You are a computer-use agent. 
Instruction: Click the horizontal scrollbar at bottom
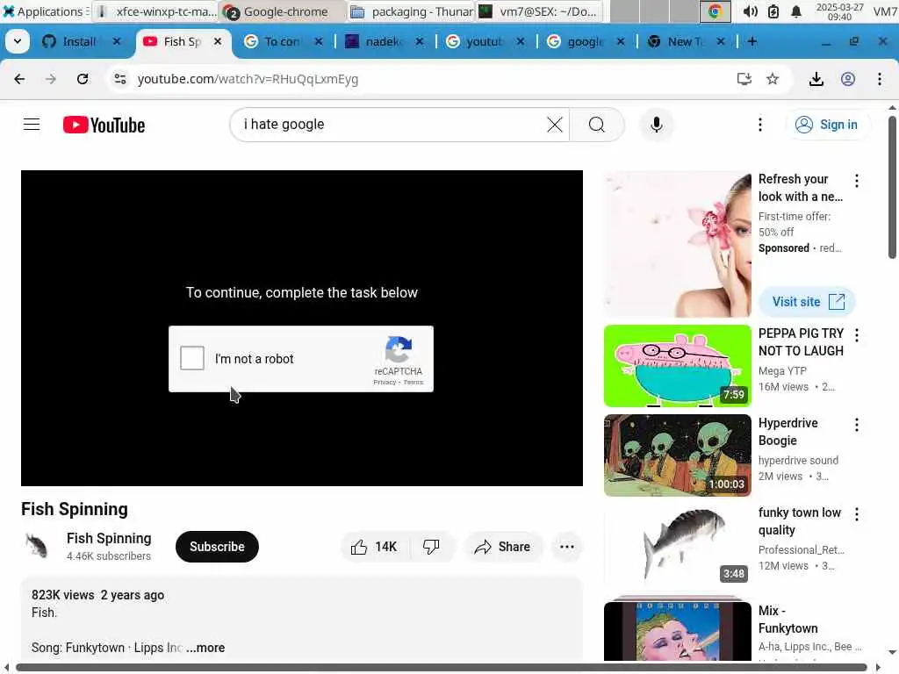coord(442,667)
